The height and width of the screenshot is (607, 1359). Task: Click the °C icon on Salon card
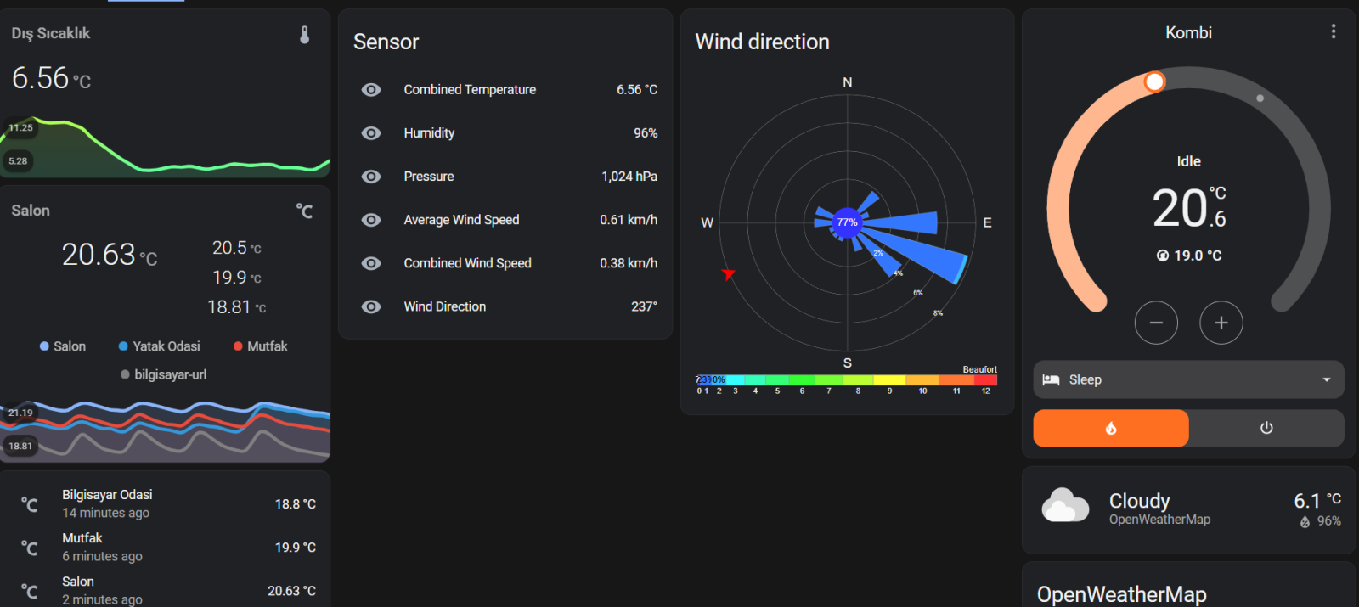point(304,211)
